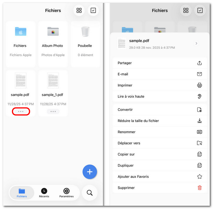
Task: Toggle selection mode checkmark in left panel
Action: point(93,11)
